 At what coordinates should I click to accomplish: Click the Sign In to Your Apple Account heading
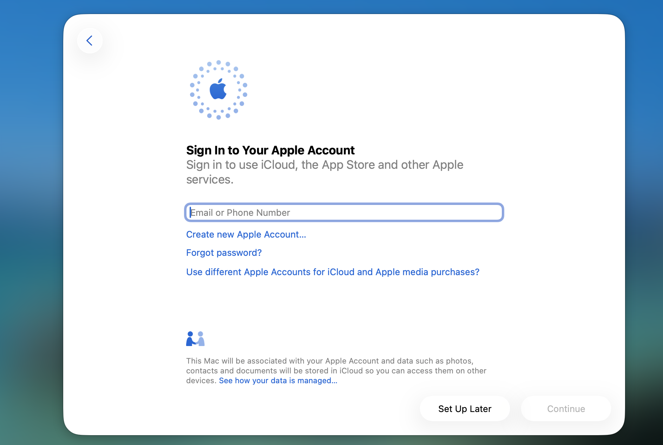(x=270, y=150)
